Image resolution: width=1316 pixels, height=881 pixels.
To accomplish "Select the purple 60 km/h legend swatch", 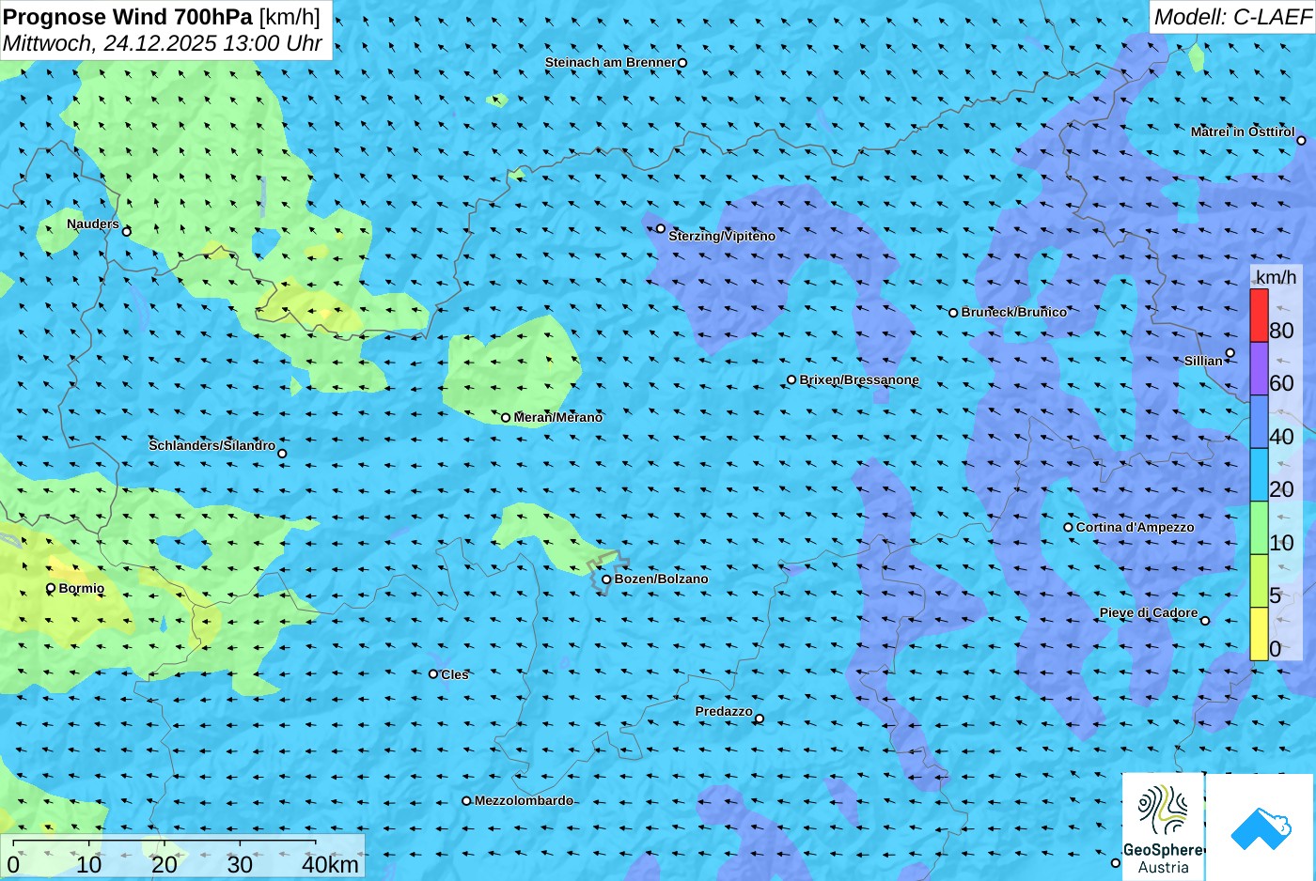I will 1259,368.
